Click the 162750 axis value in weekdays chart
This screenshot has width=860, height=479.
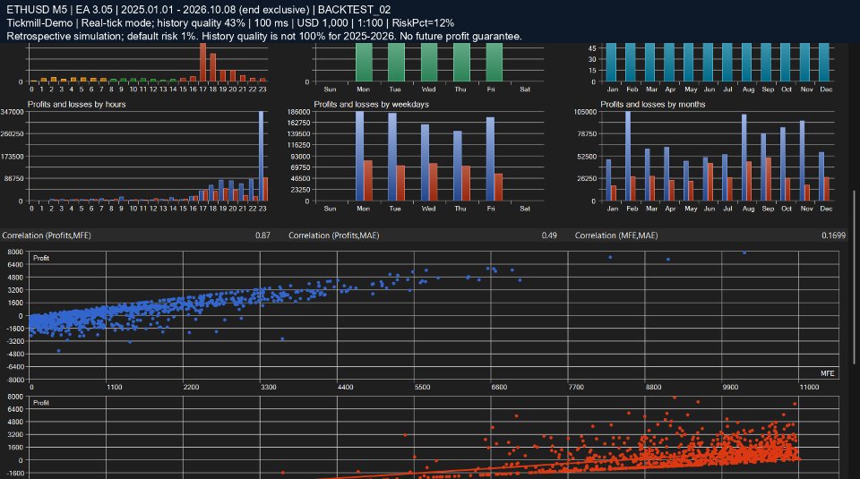299,123
